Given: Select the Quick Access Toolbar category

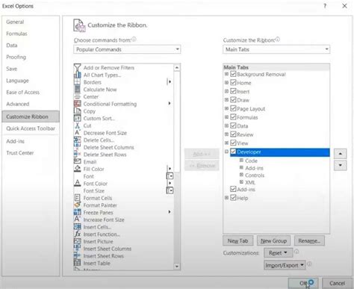Looking at the screenshot, I should (31, 128).
